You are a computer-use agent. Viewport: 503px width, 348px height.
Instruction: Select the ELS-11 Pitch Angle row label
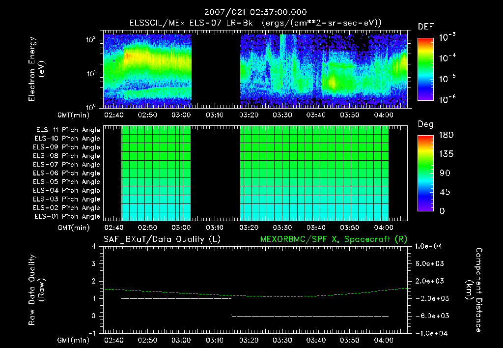(x=68, y=130)
